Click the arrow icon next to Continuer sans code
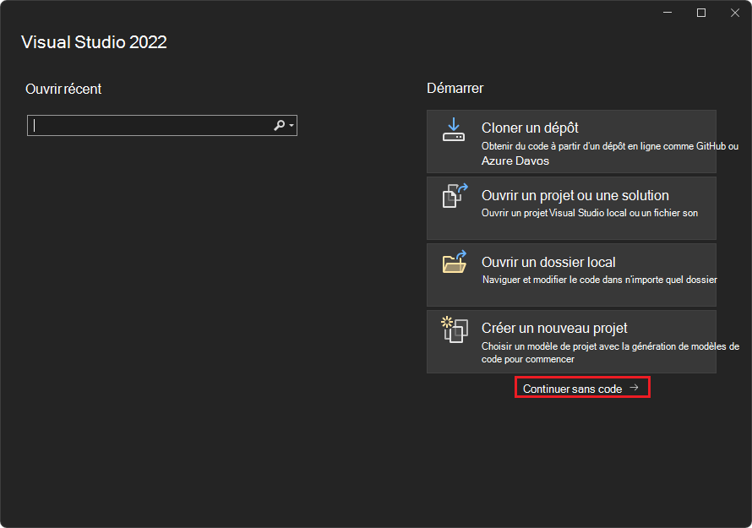The height and width of the screenshot is (528, 752). 634,386
